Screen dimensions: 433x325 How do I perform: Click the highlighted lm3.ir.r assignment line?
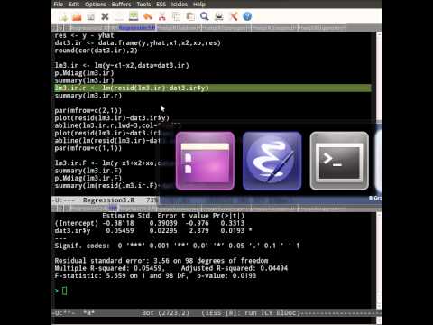pos(213,88)
